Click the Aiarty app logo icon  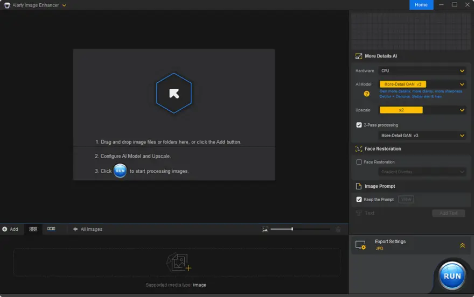pos(6,5)
